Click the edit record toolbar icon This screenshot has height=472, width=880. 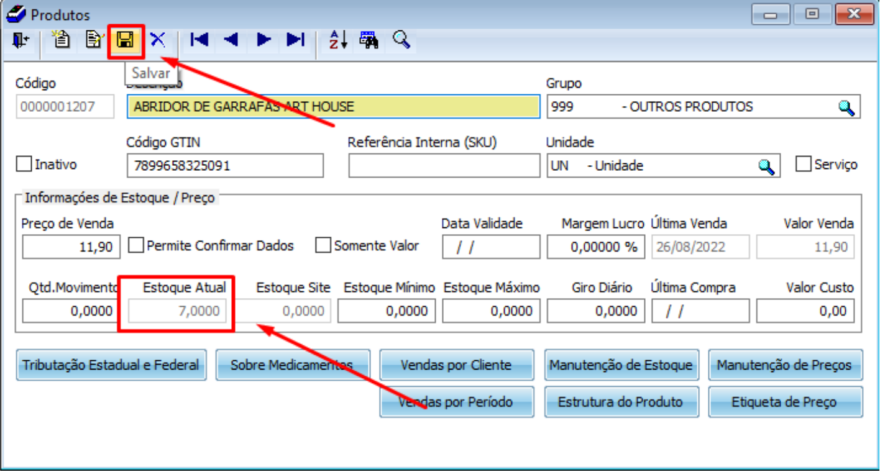pyautogui.click(x=93, y=40)
